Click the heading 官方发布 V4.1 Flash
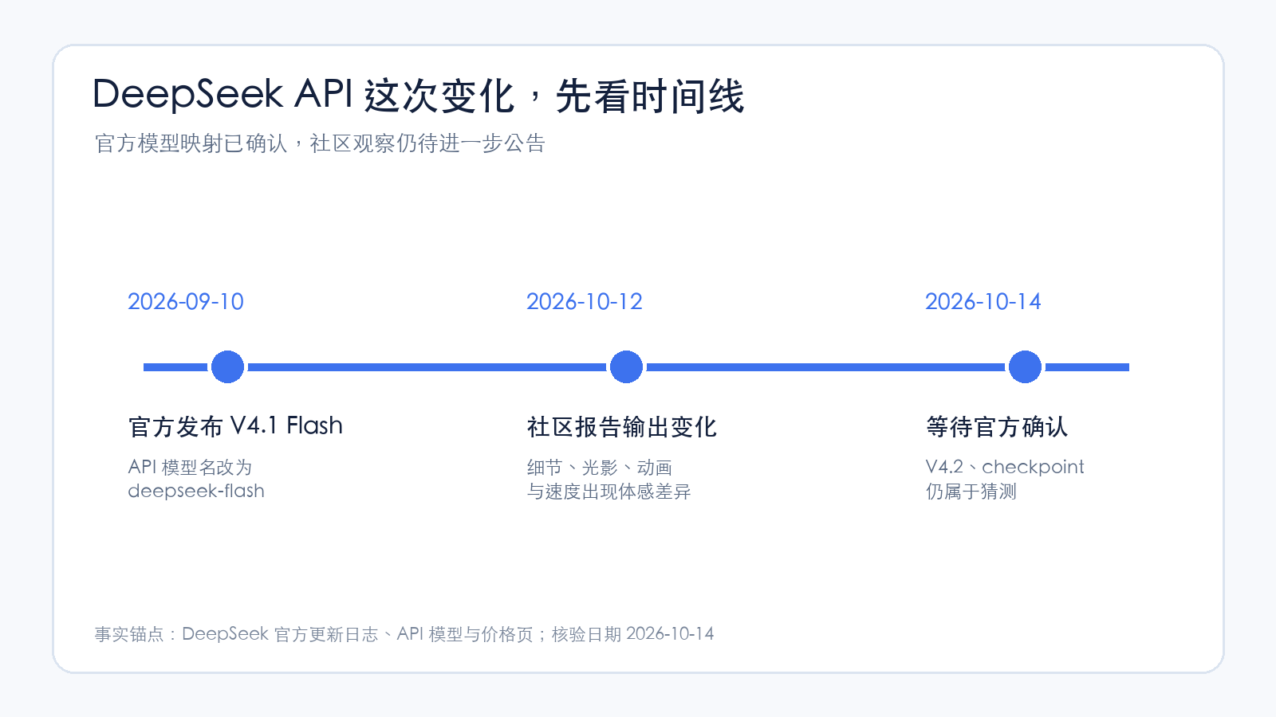Viewport: 1276px width, 717px height. pyautogui.click(x=235, y=426)
